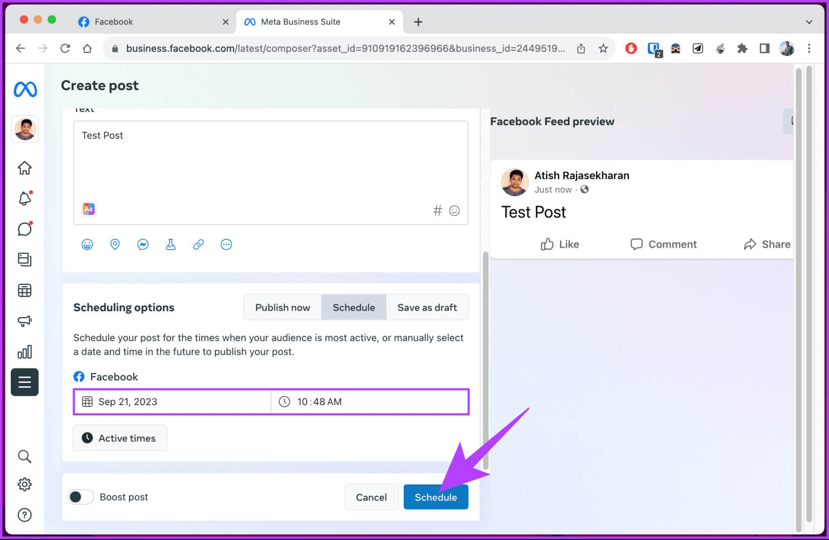Screen dimensions: 829x540
Task: Toggle the browser side panel icon
Action: pyautogui.click(x=764, y=49)
